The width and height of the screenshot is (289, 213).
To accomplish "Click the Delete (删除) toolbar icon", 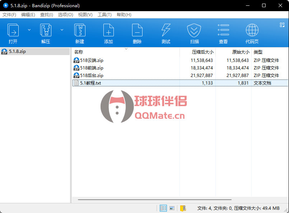I will [x=137, y=30].
